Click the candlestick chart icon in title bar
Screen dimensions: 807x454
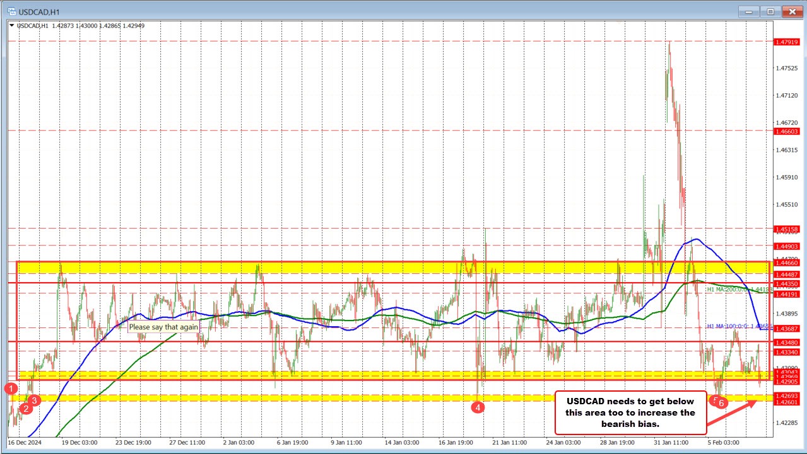coord(13,11)
